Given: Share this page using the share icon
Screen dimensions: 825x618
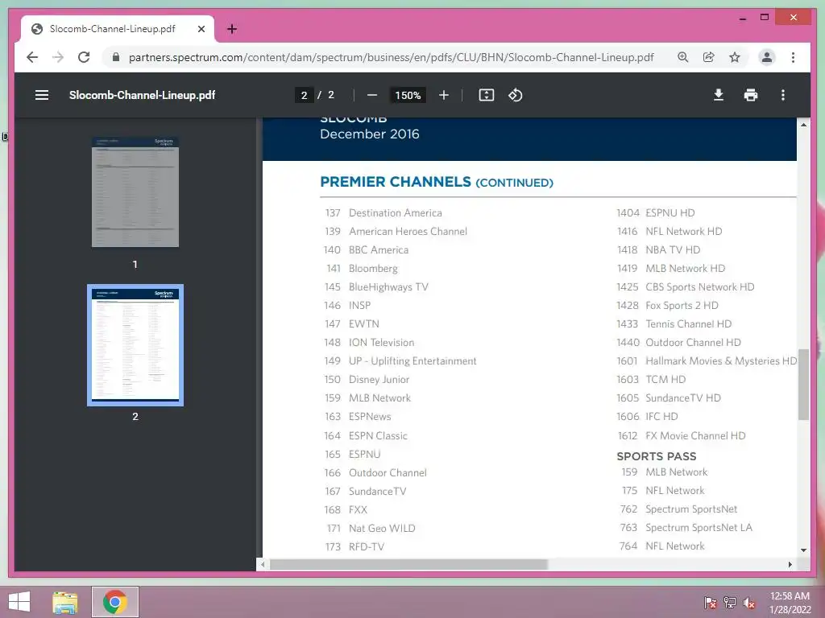Looking at the screenshot, I should coord(709,57).
